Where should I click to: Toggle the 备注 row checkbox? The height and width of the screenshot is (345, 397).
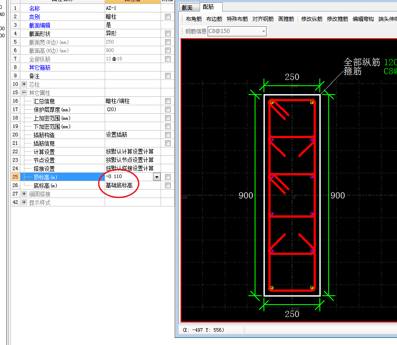coord(168,76)
